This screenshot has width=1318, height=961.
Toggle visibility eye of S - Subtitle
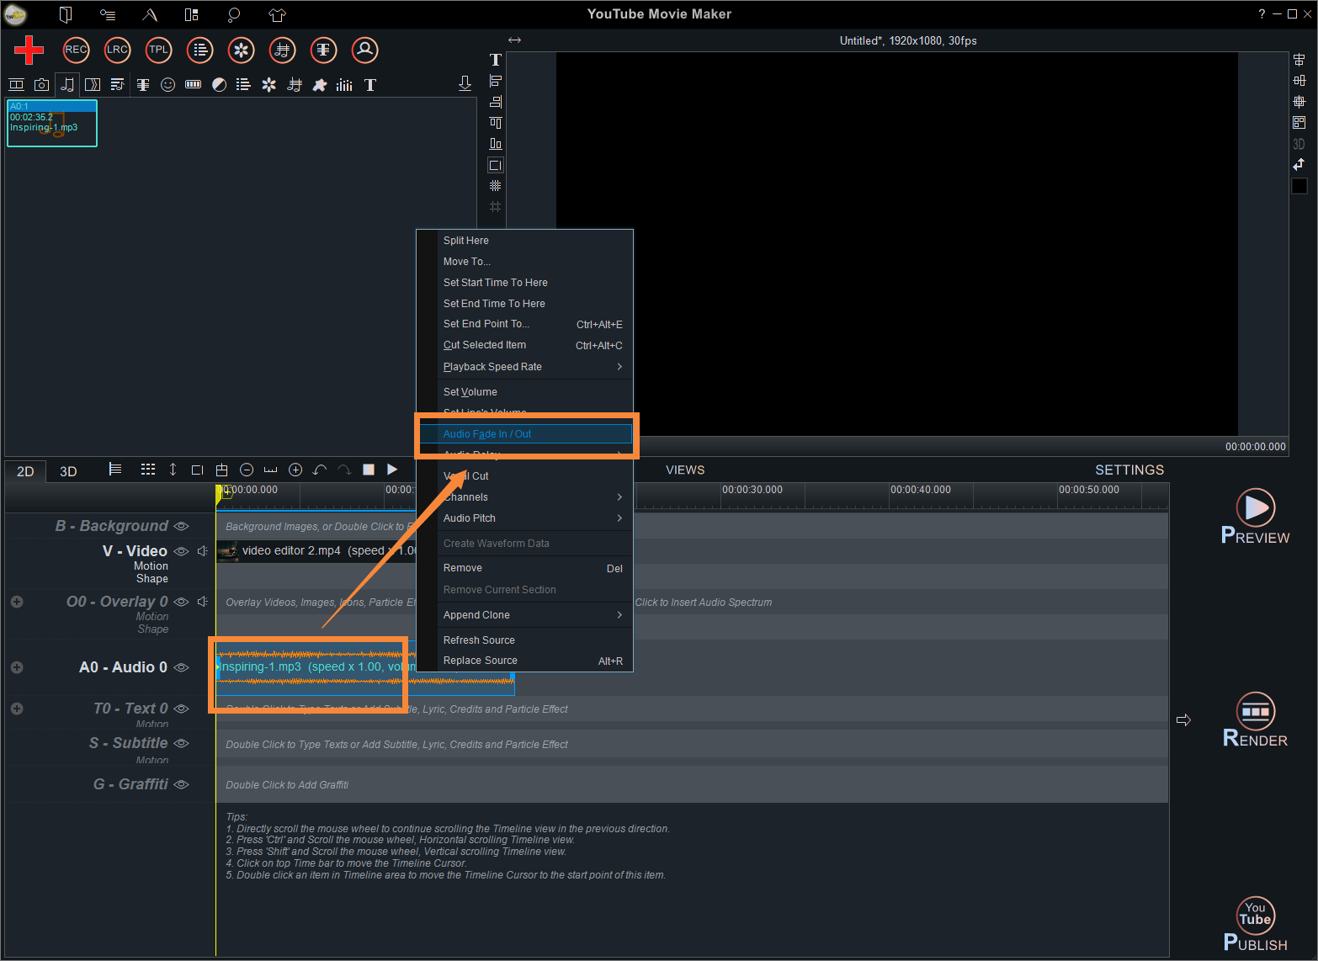[181, 743]
